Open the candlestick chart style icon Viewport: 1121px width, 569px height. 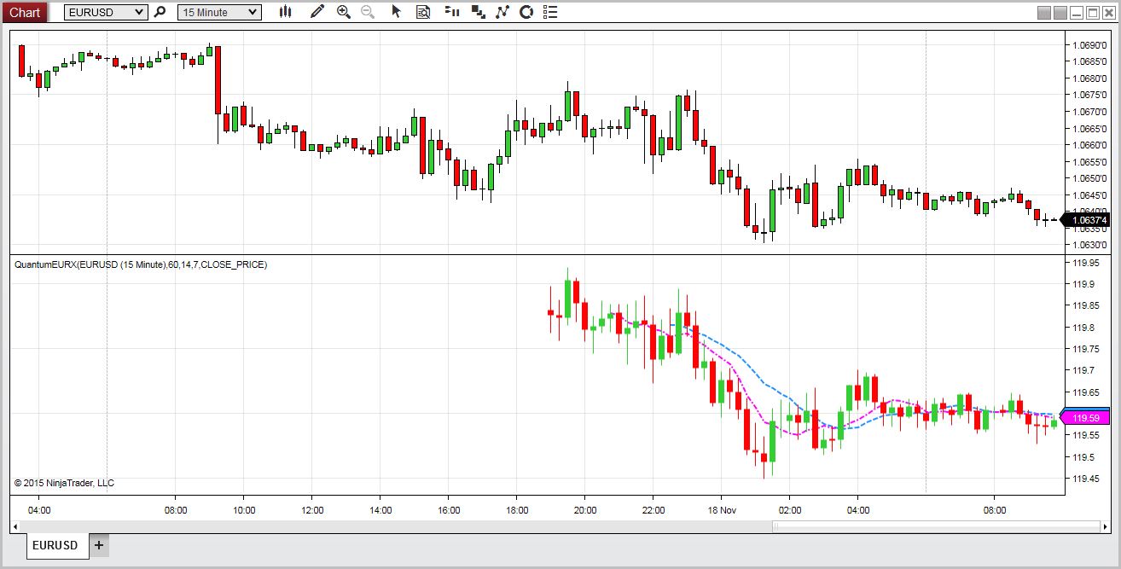[286, 12]
